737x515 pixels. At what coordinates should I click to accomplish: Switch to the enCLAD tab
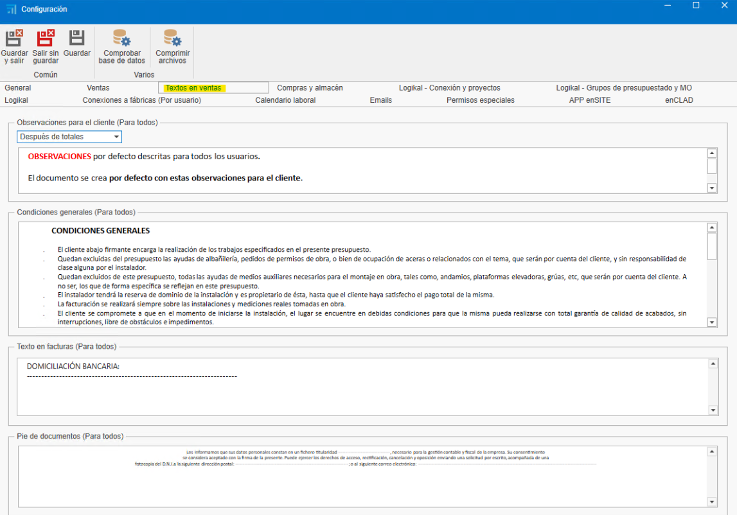(679, 100)
